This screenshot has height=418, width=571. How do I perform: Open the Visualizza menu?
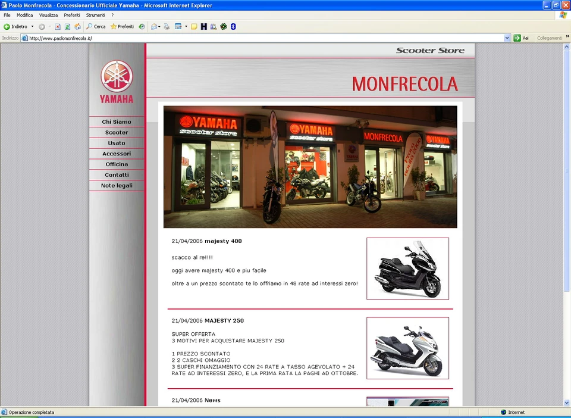[48, 15]
